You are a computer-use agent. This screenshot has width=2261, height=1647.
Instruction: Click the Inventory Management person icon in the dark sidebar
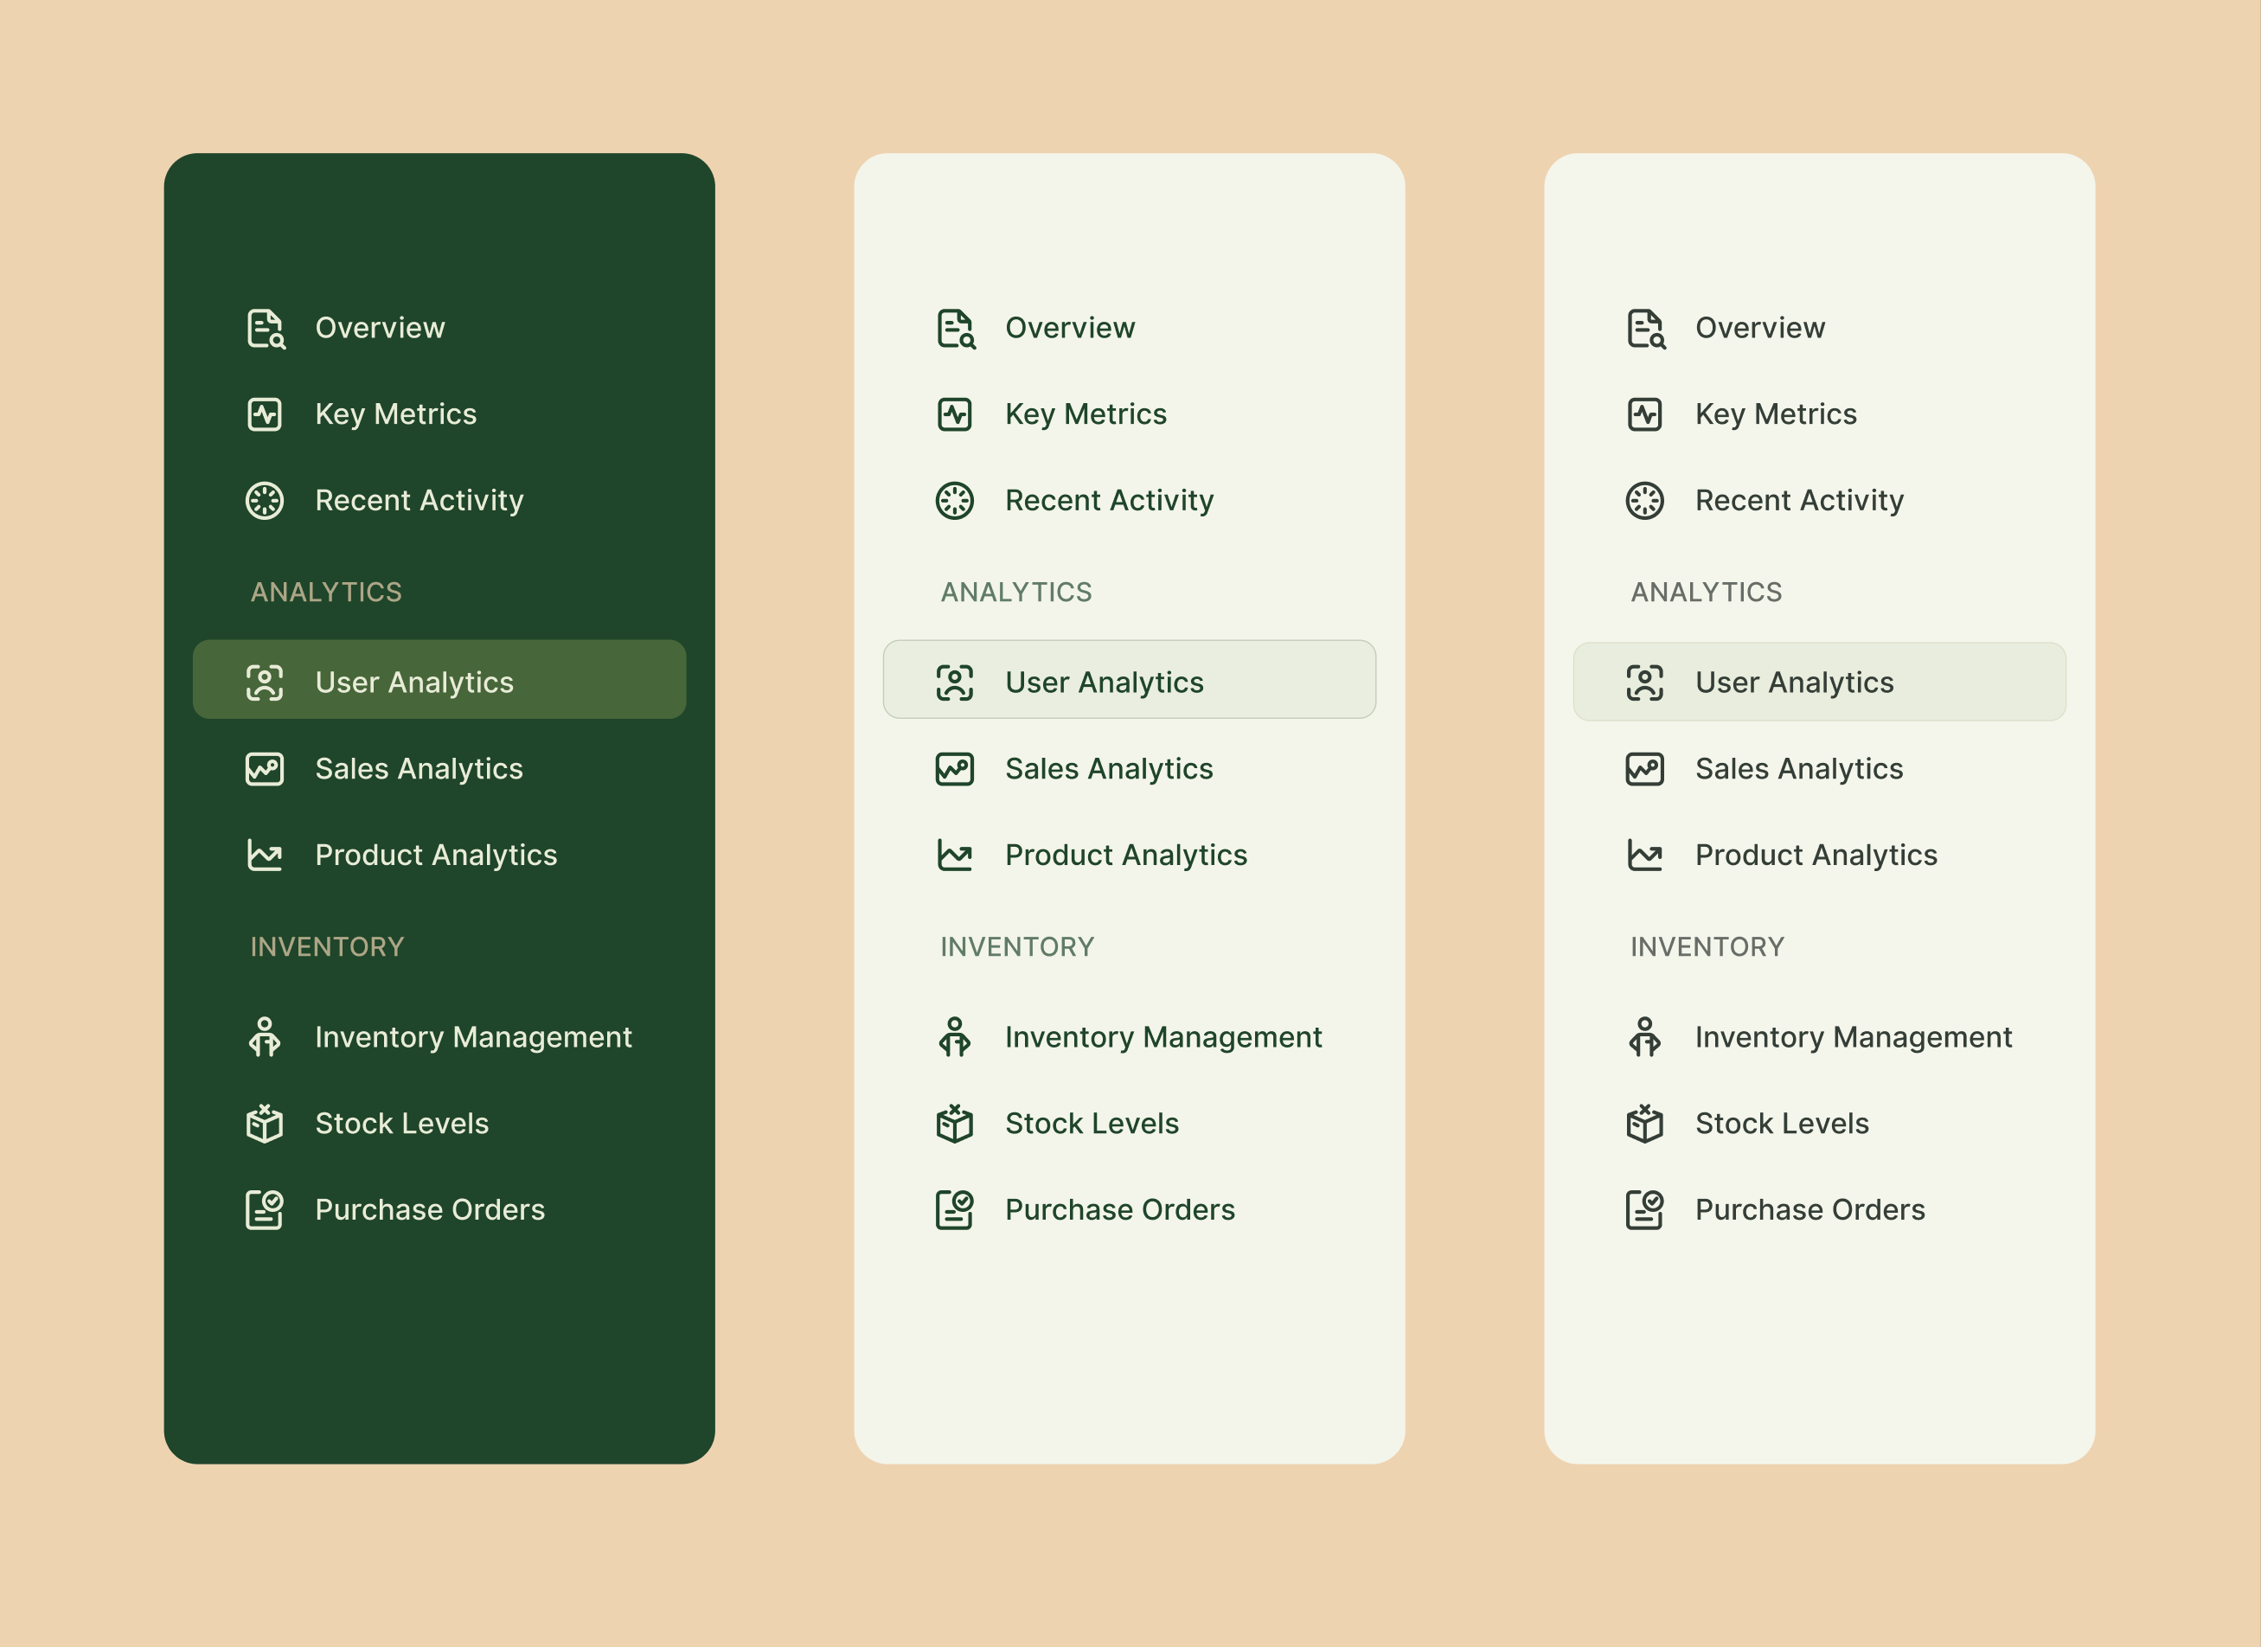pos(264,1037)
